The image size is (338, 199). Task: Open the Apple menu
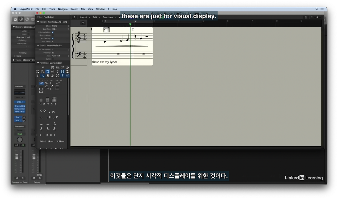[15, 9]
